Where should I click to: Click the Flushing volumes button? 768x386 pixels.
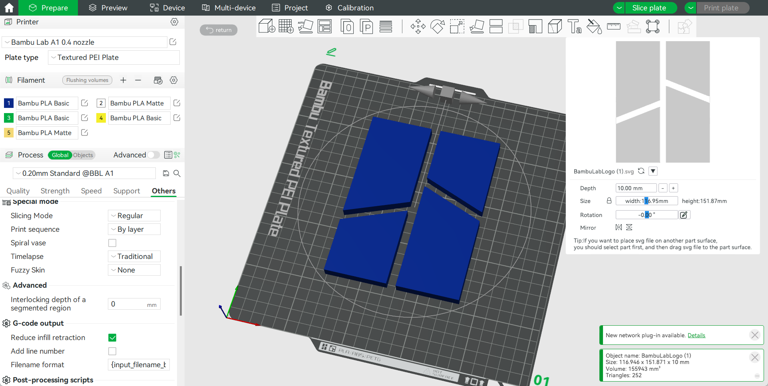tap(87, 80)
